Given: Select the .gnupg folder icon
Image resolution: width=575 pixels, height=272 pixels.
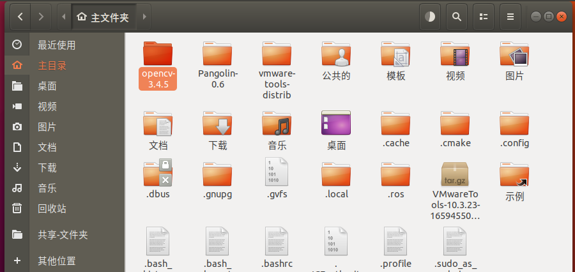Looking at the screenshot, I should click(x=217, y=174).
